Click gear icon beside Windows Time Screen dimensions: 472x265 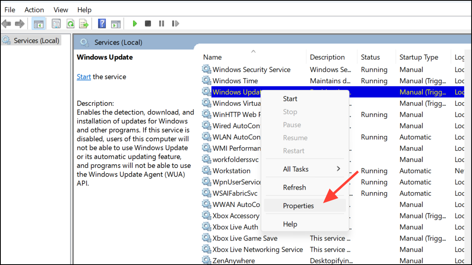tap(206, 80)
